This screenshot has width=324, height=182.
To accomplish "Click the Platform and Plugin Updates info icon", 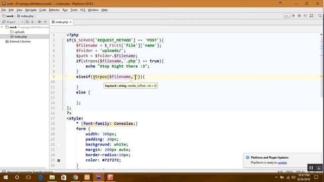I will pos(248,157).
